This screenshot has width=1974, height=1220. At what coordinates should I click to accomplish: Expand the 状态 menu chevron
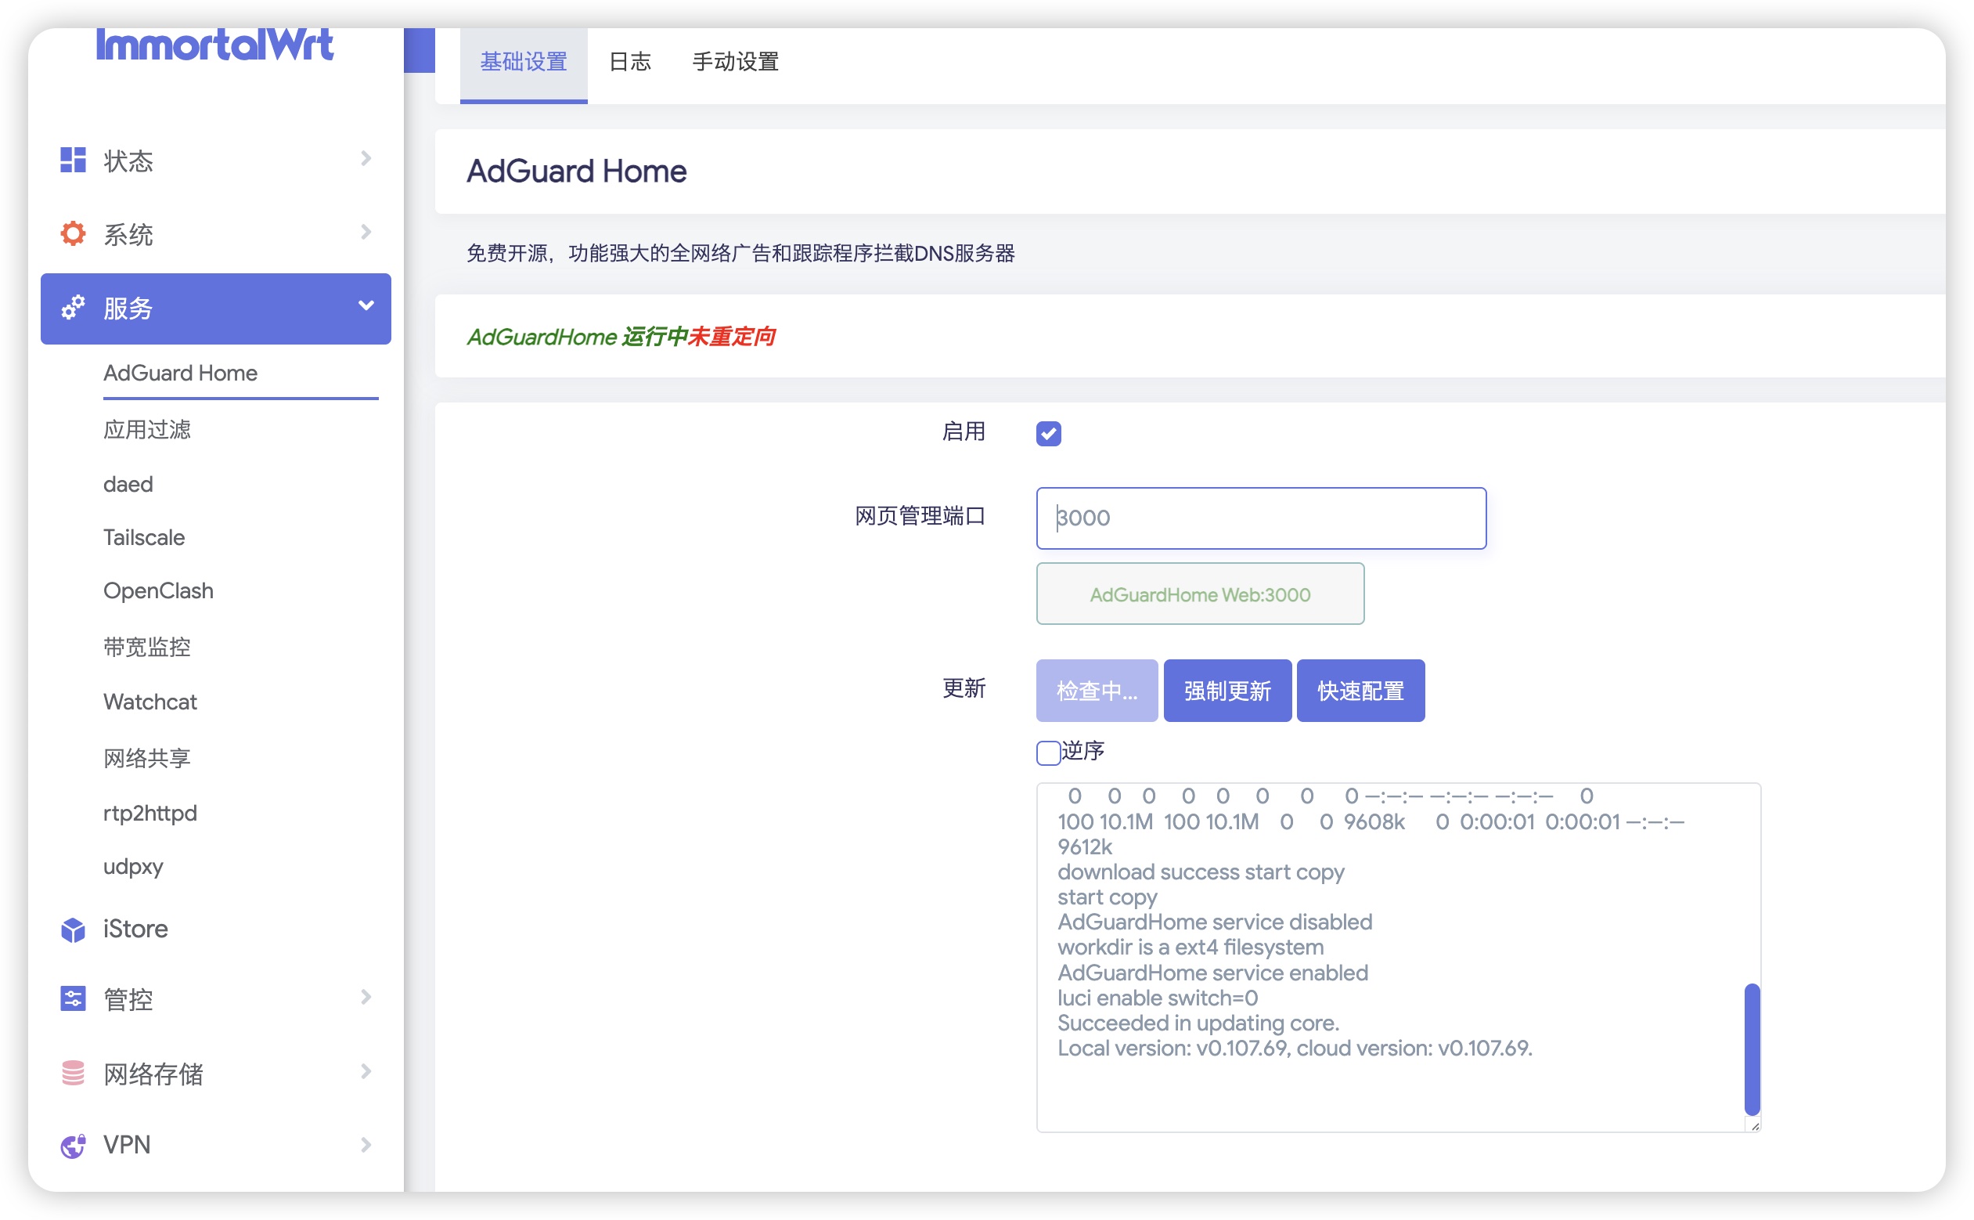pyautogui.click(x=366, y=158)
